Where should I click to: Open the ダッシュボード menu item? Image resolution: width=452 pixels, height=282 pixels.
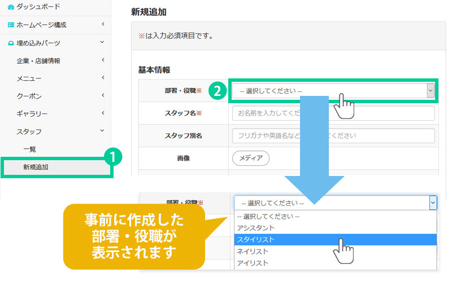39,7
